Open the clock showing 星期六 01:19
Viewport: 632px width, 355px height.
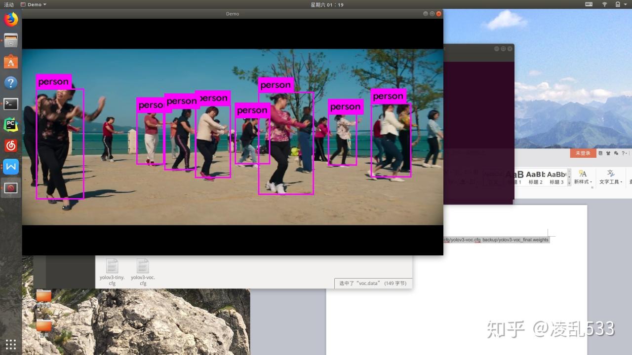pos(327,4)
